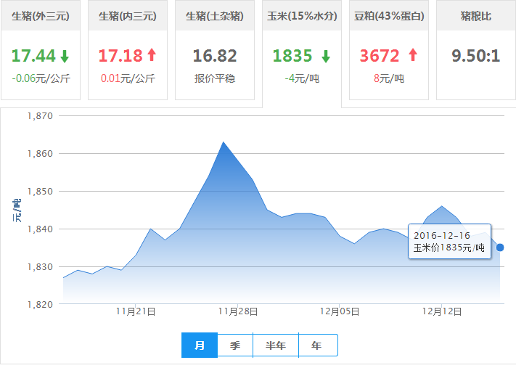The image size is (516, 368).
Task: Switch chart range to 季
Action: [x=235, y=345]
